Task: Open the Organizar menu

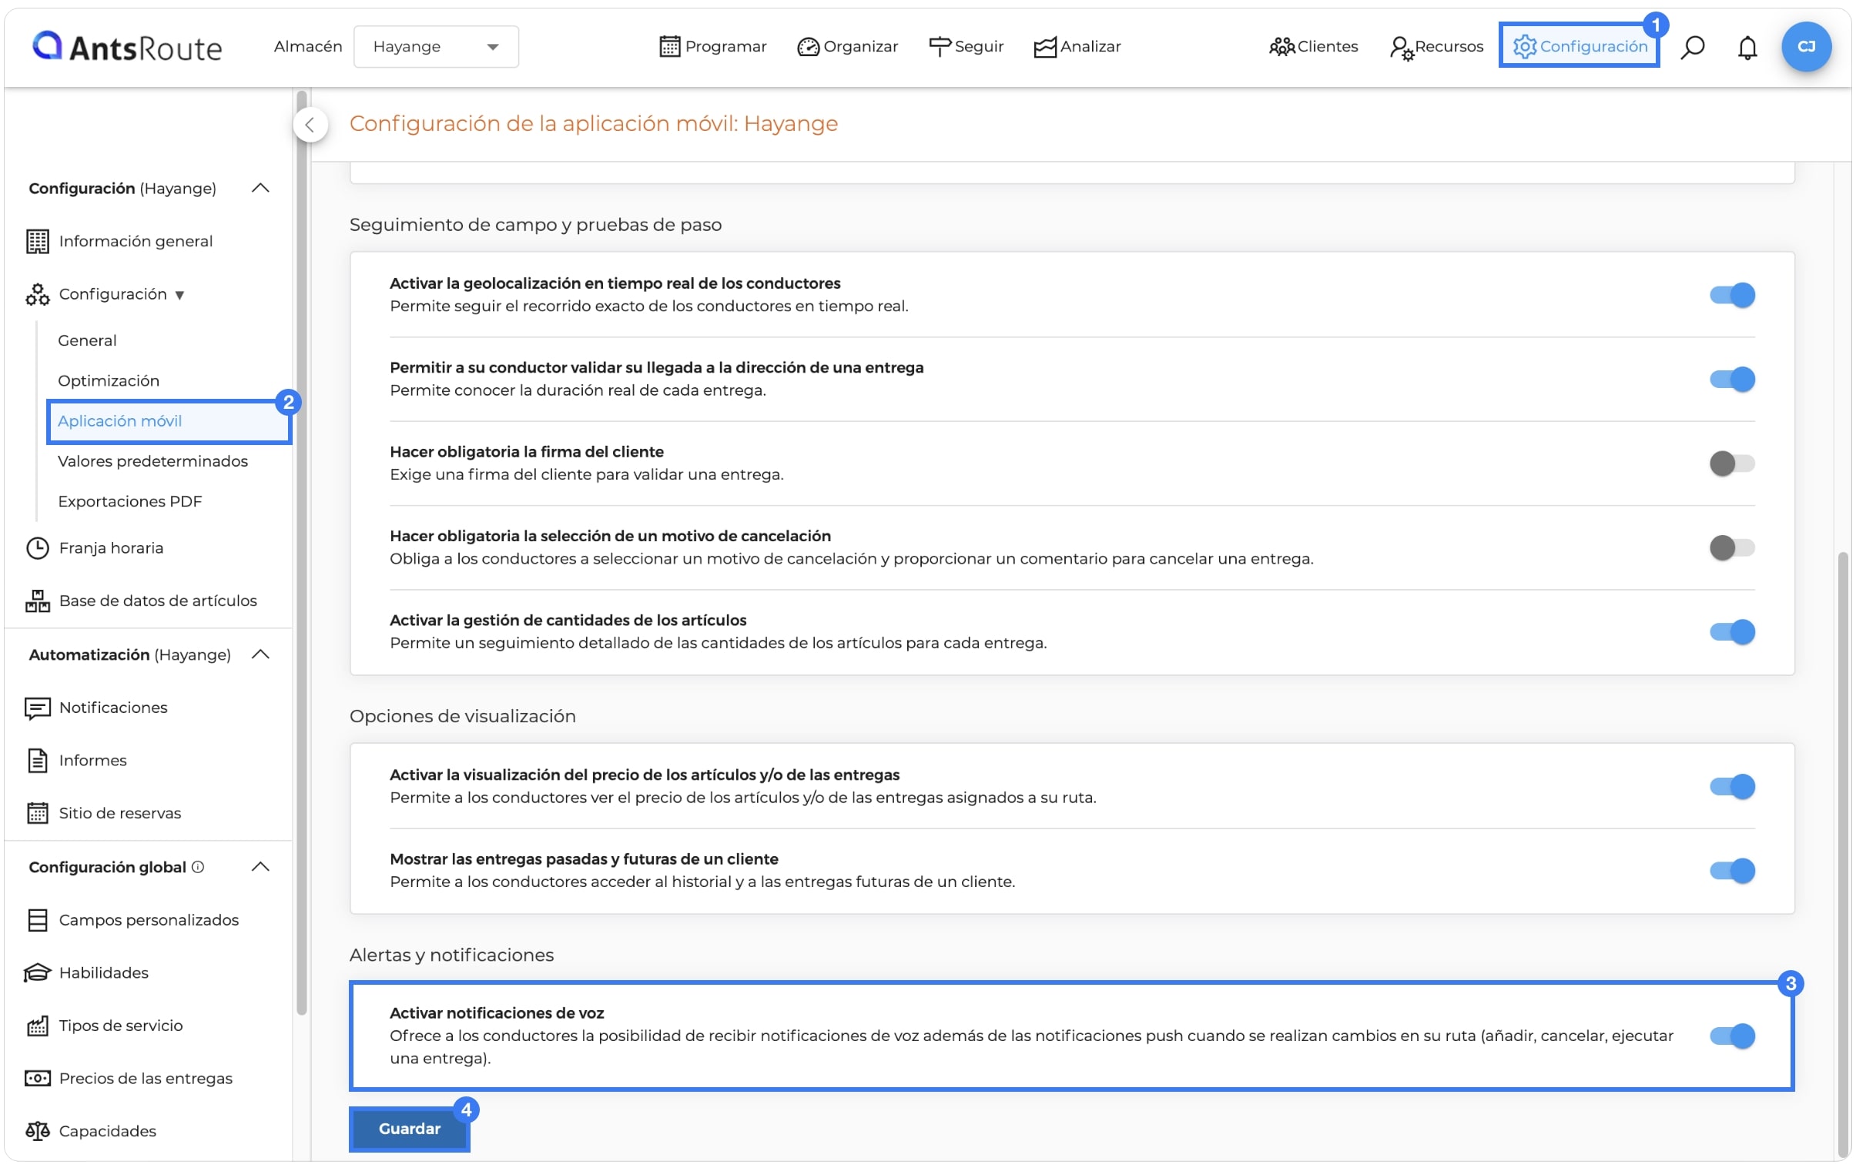Action: tap(847, 47)
